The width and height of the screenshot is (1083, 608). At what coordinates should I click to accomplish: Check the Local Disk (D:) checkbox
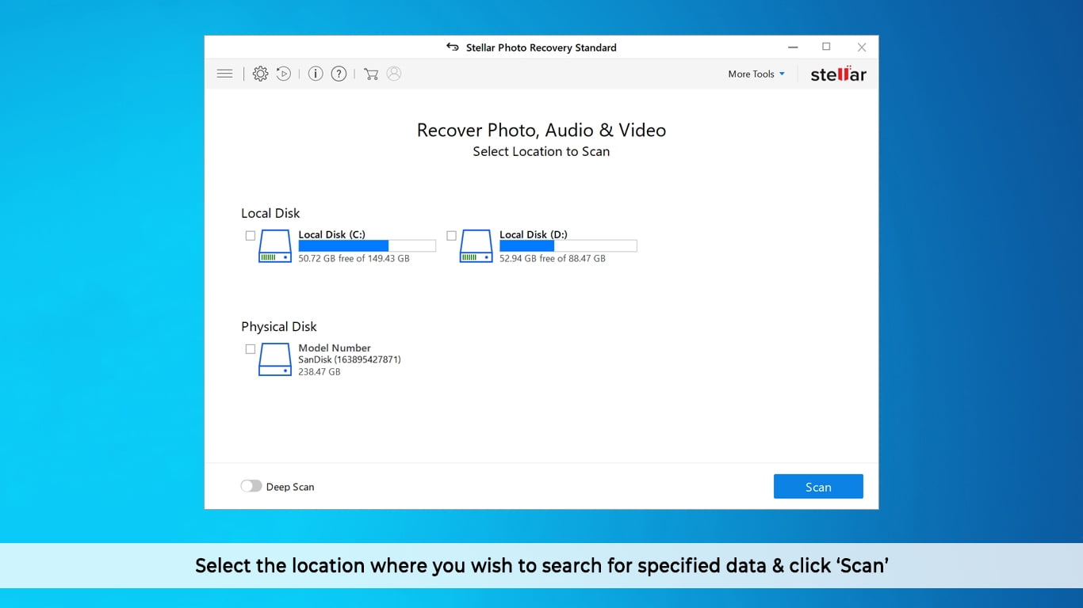coord(451,236)
